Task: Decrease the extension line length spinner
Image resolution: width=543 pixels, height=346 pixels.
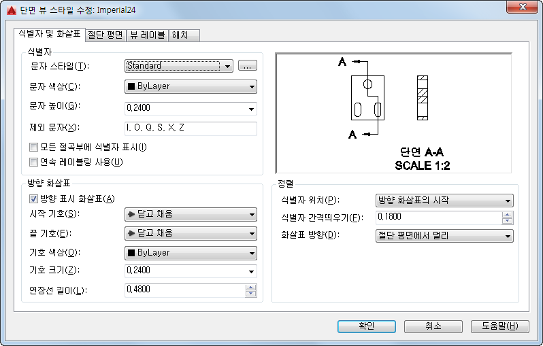Action: pyautogui.click(x=251, y=294)
